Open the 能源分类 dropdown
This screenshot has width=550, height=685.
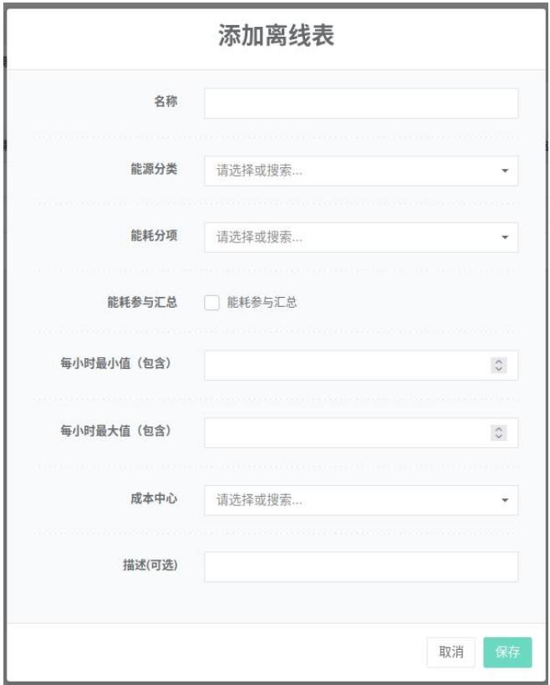[361, 171]
